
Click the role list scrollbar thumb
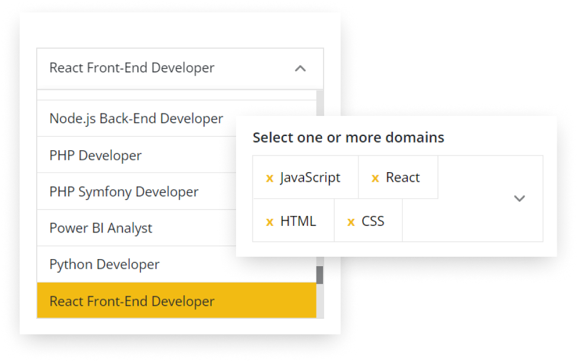319,275
